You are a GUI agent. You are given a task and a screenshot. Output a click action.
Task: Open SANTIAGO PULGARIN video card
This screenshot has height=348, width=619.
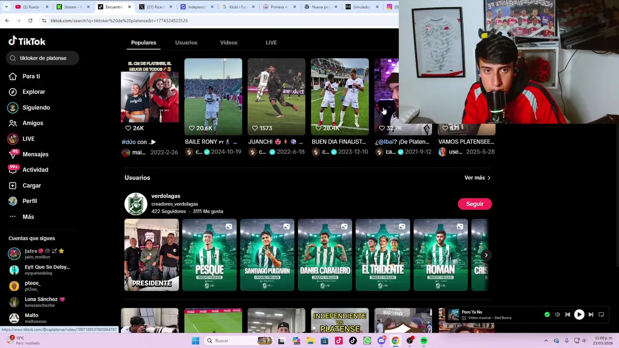coord(267,255)
